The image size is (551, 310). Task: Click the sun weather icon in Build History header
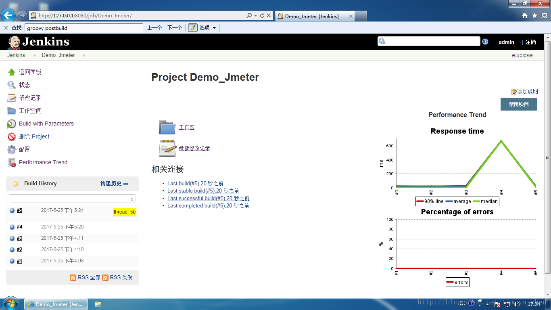click(16, 184)
